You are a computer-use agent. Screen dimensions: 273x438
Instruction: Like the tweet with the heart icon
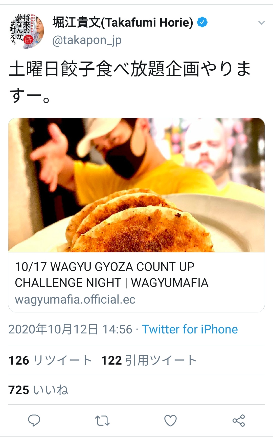point(170,421)
